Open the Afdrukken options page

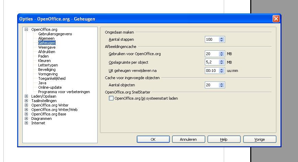[46, 52]
